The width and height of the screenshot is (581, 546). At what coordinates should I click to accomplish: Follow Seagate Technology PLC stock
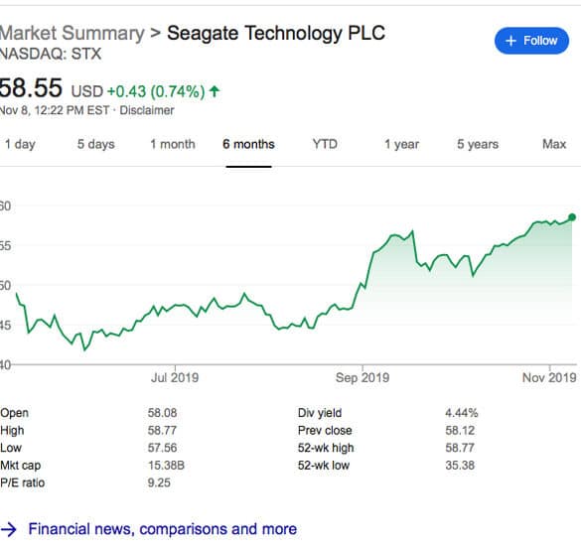coord(531,41)
